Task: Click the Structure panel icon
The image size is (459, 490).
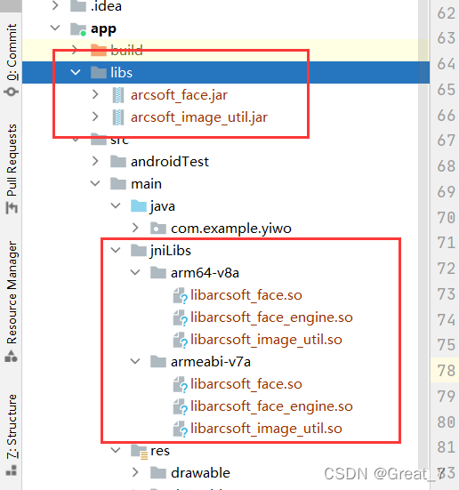Action: pyautogui.click(x=12, y=470)
